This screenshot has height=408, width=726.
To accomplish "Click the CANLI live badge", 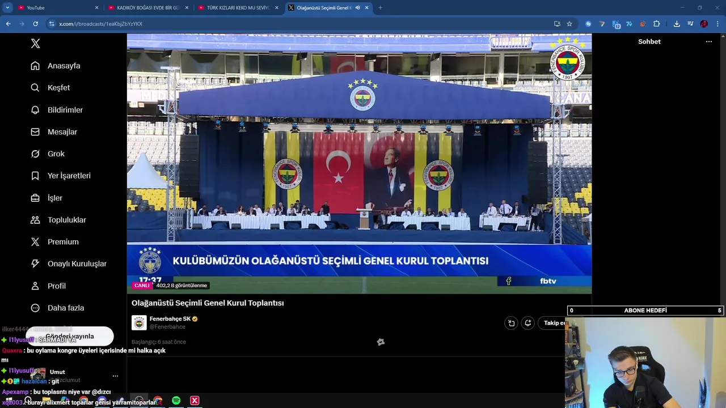I will 142,286.
